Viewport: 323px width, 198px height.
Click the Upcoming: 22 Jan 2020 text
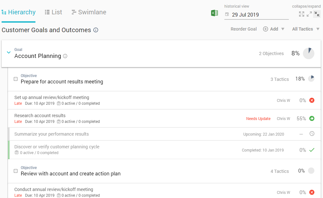[263, 134]
